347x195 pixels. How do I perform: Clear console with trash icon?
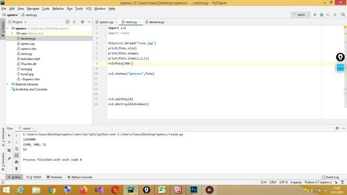pyautogui.click(x=17, y=168)
